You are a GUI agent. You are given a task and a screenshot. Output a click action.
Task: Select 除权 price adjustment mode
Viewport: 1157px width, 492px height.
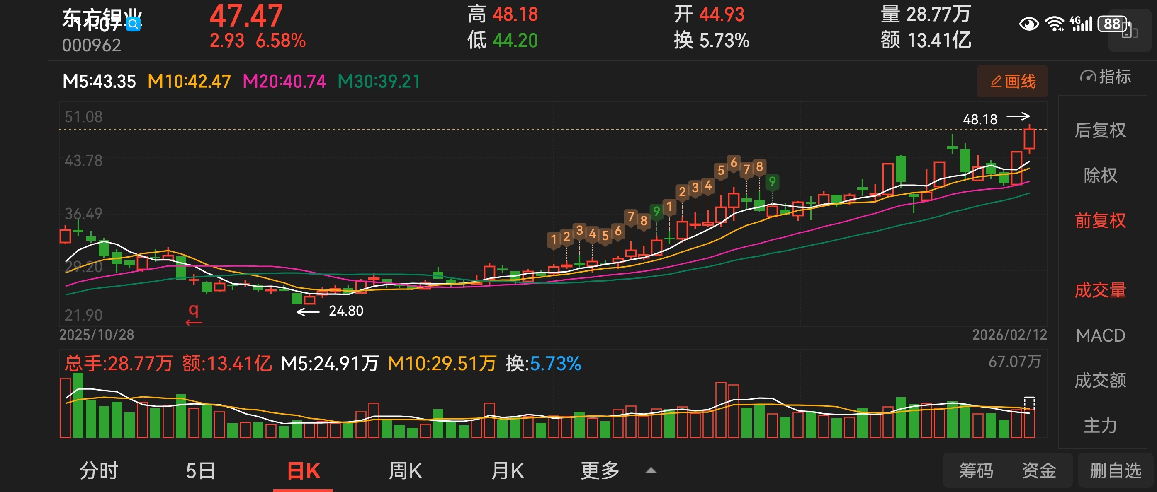[1100, 175]
